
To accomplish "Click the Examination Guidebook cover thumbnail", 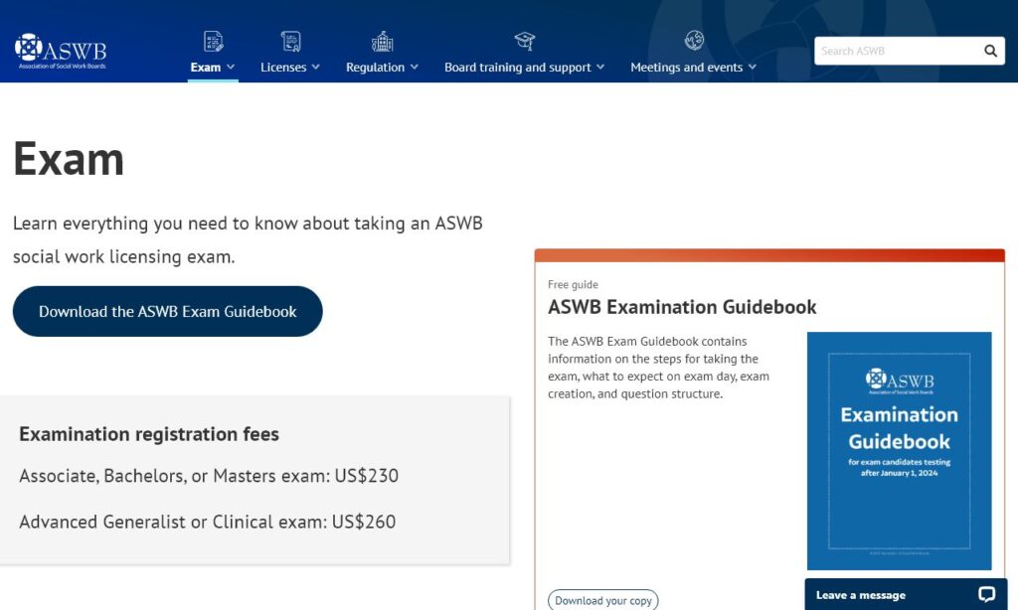I will pos(899,451).
